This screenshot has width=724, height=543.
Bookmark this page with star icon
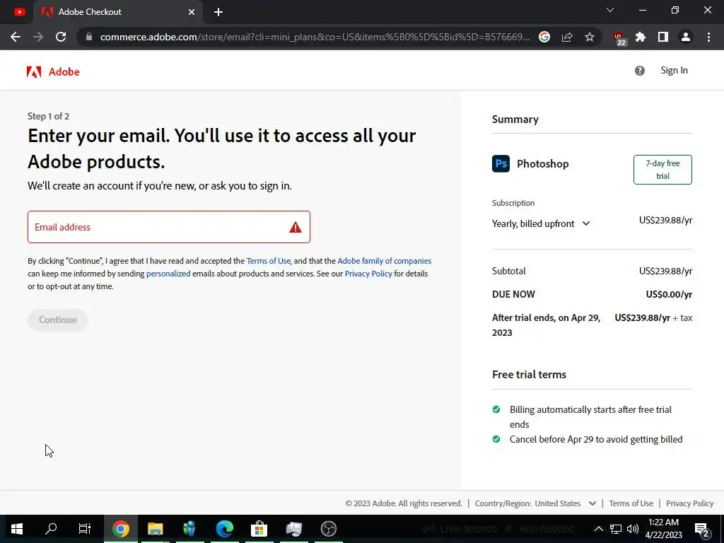coord(590,37)
